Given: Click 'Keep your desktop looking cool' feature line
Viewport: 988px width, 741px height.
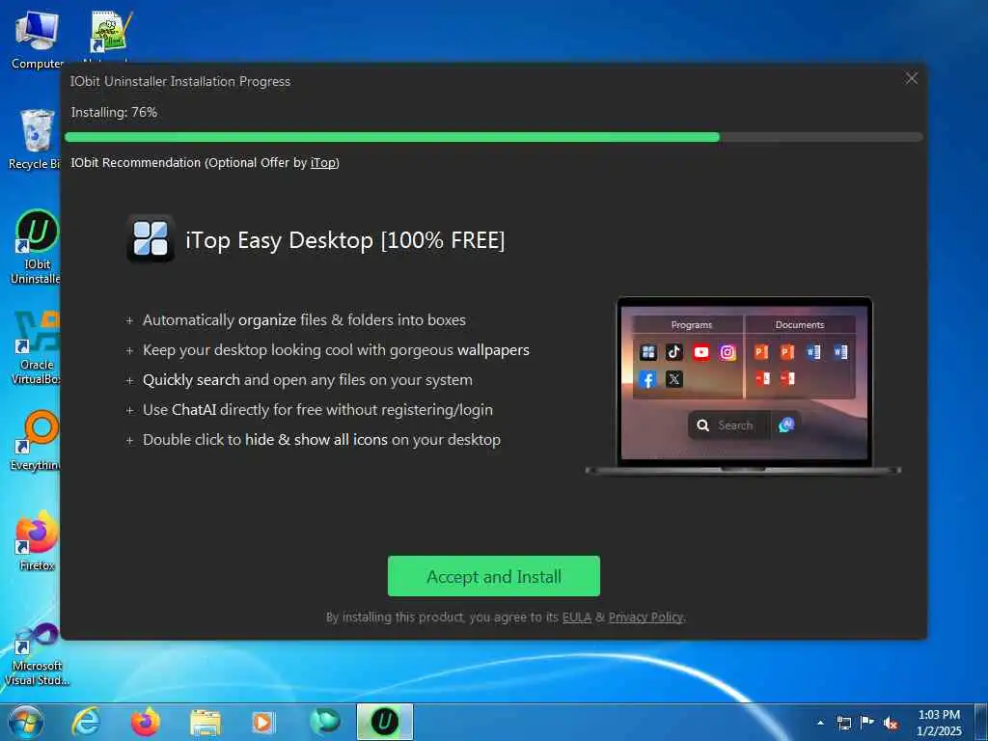Looking at the screenshot, I should [336, 350].
